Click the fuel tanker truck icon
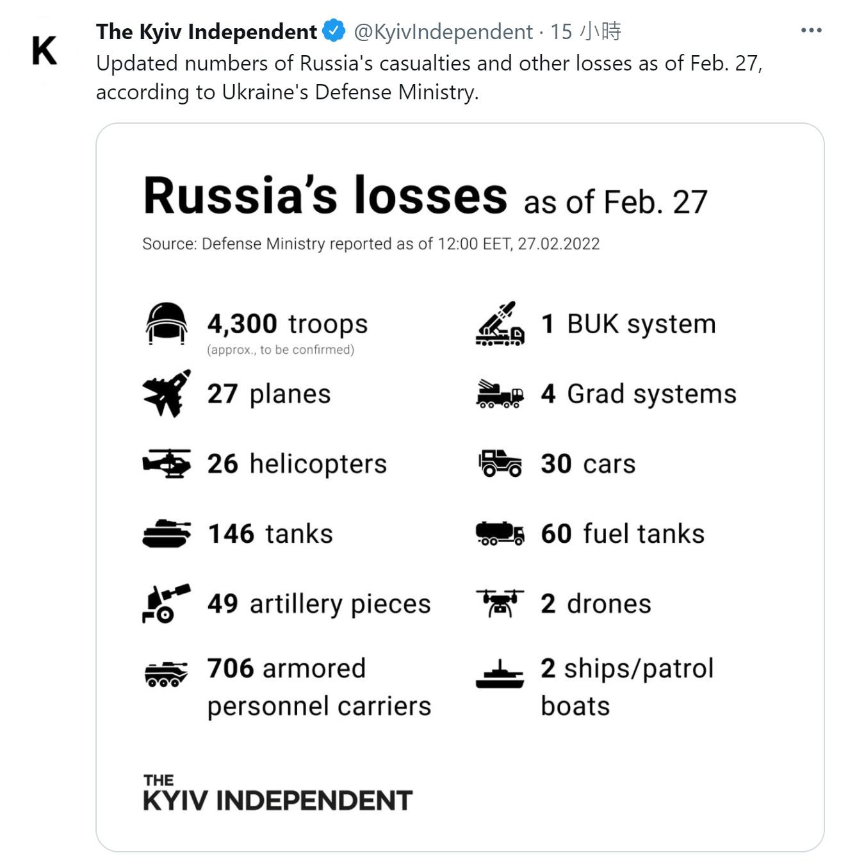Image resolution: width=841 pixels, height=862 pixels. pyautogui.click(x=500, y=533)
